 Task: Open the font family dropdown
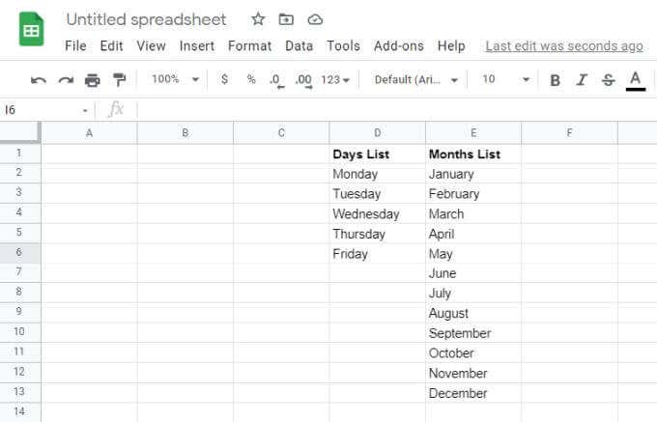(x=415, y=79)
